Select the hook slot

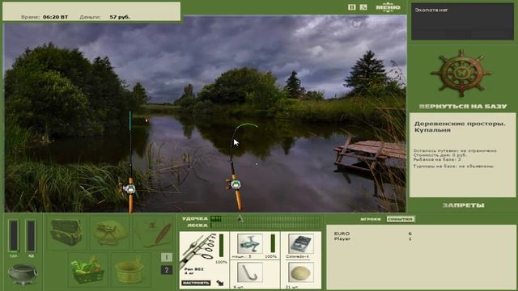pos(250,272)
